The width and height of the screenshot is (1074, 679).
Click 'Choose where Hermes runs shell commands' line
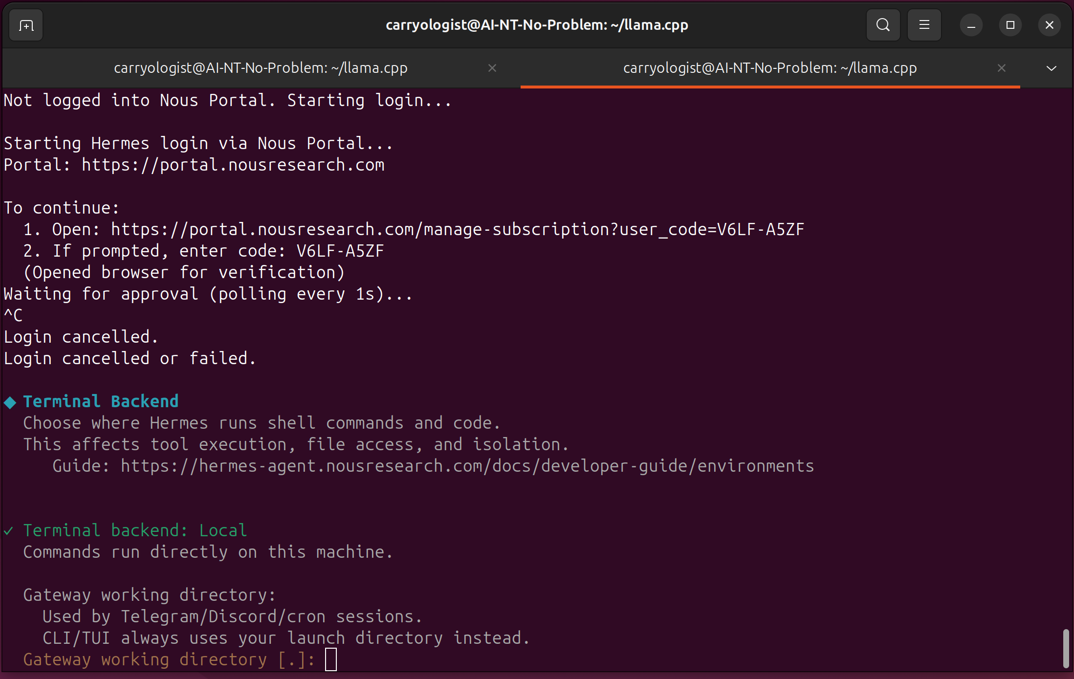[x=262, y=423]
